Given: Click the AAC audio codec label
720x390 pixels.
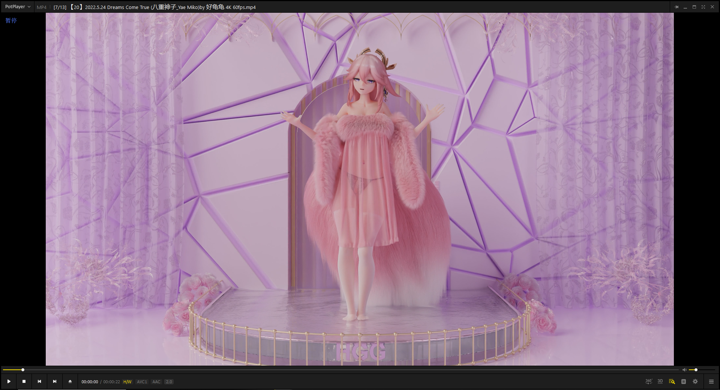Looking at the screenshot, I should [x=156, y=382].
